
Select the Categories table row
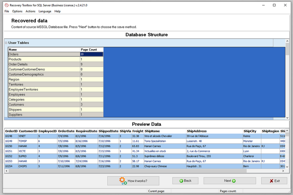(x=56, y=99)
